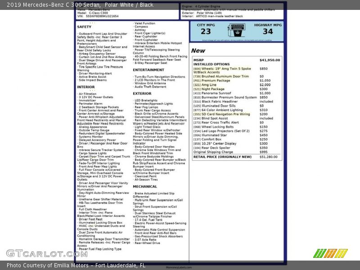This screenshot has width=360, height=270.
Task: Click the 'Valet Function' item
Action: pos(145,23)
